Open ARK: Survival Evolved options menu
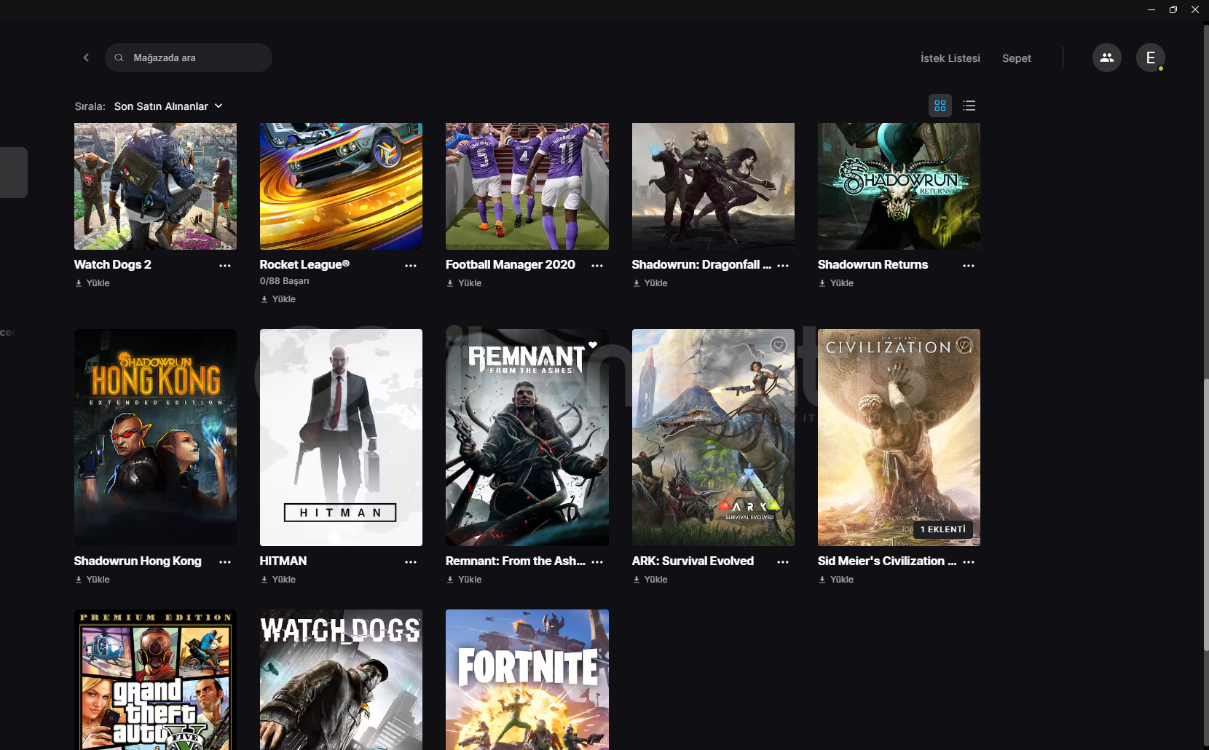This screenshot has width=1209, height=750. pyautogui.click(x=783, y=562)
